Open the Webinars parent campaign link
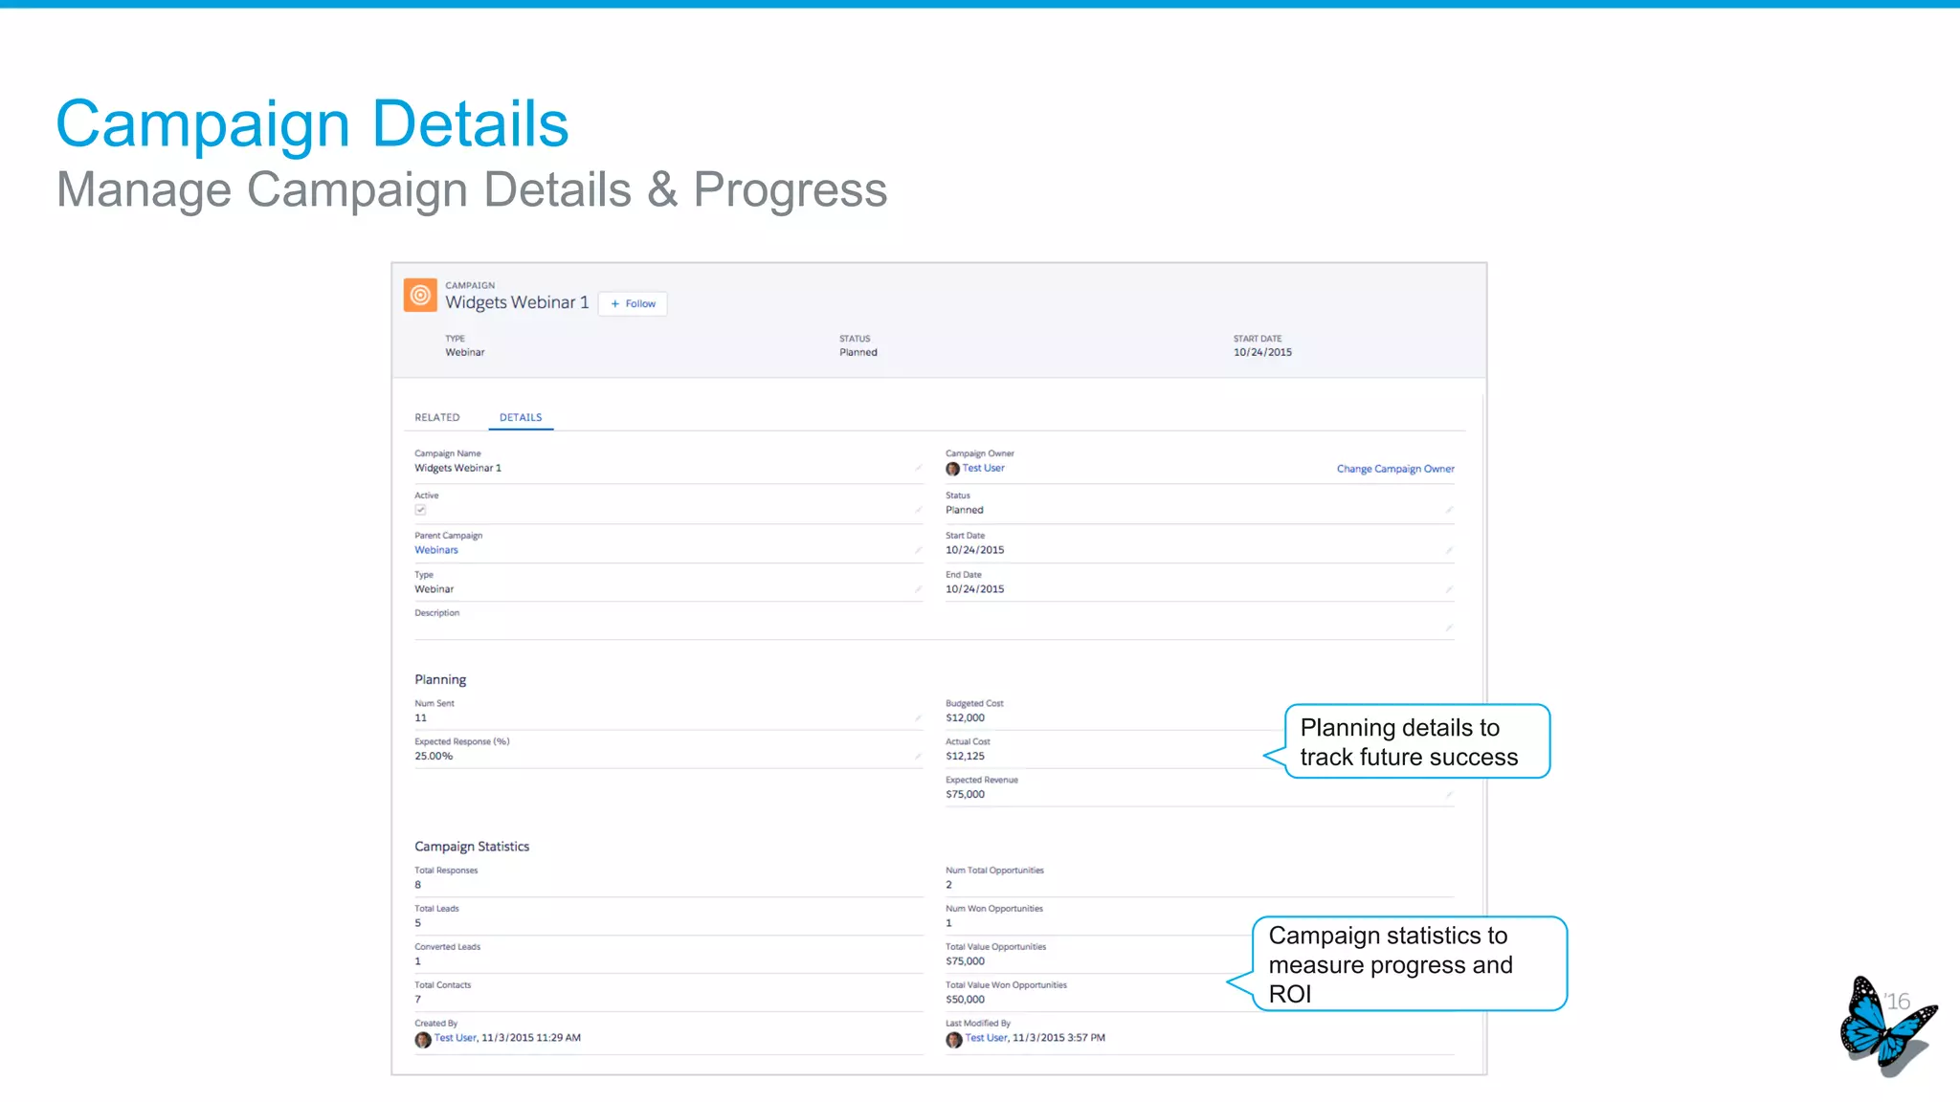The height and width of the screenshot is (1102, 1960). pos(436,550)
